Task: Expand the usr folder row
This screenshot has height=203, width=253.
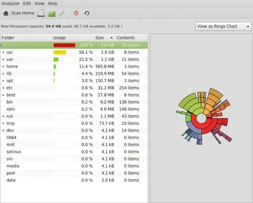Action: click(x=3, y=53)
